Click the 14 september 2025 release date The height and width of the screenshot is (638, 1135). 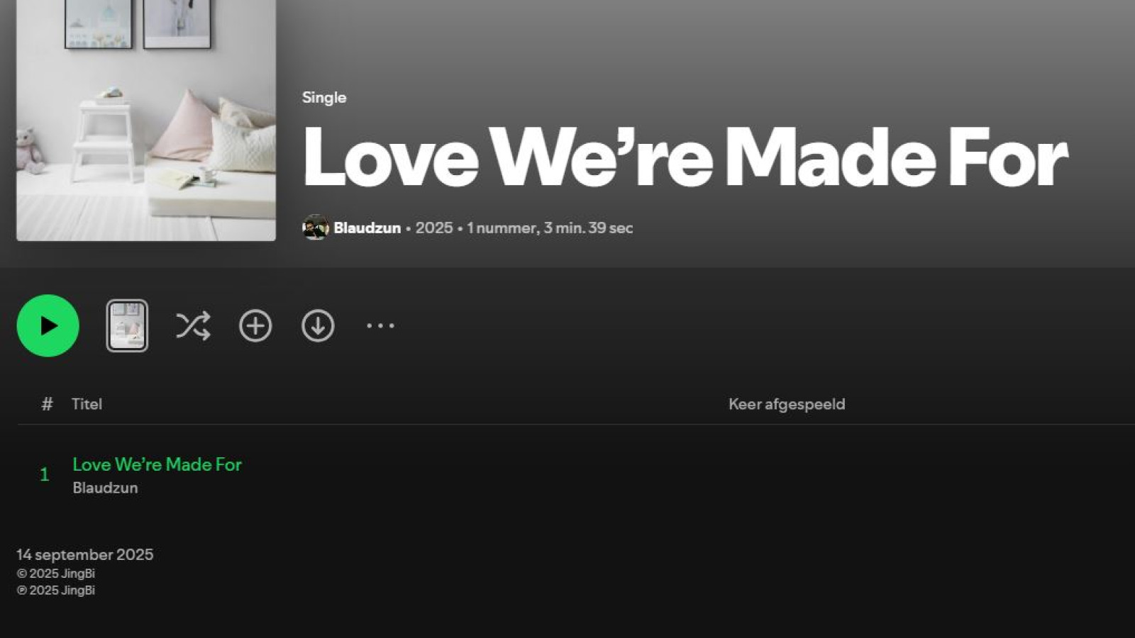click(85, 554)
